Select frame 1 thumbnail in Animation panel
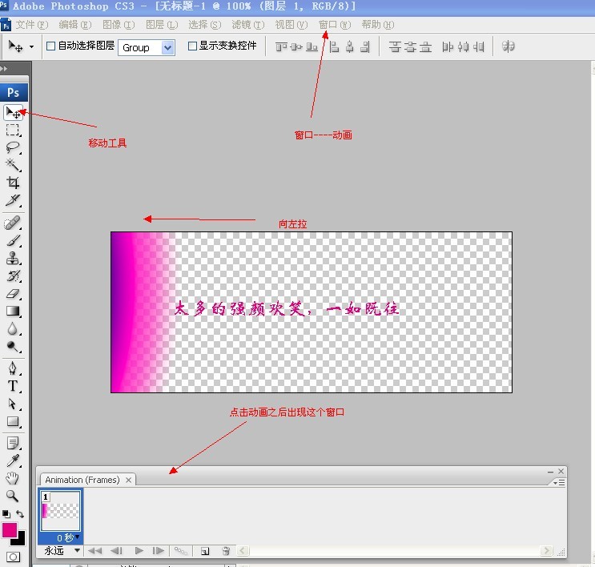 60,512
